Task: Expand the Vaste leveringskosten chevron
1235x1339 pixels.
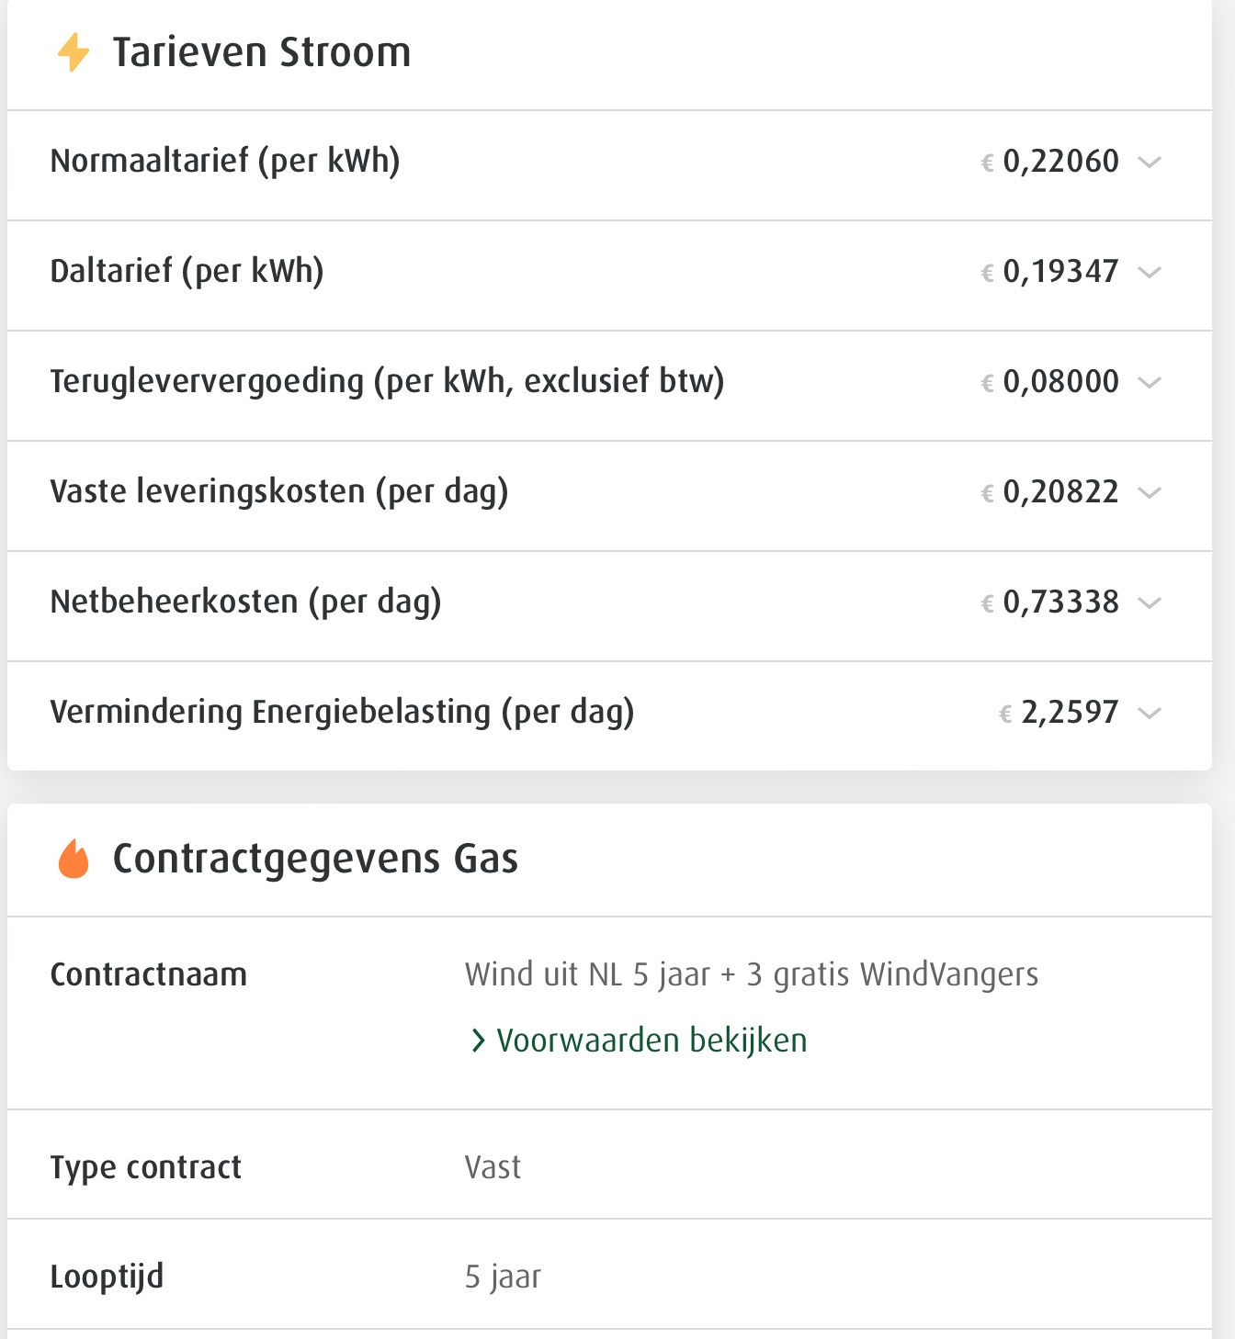Action: 1150,493
